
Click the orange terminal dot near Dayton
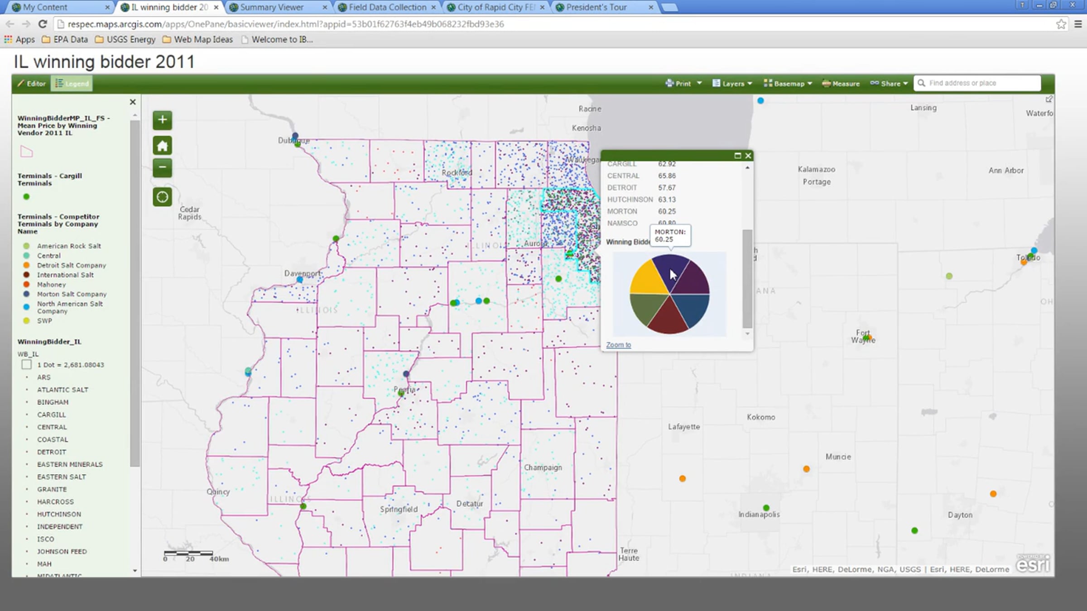click(x=993, y=494)
